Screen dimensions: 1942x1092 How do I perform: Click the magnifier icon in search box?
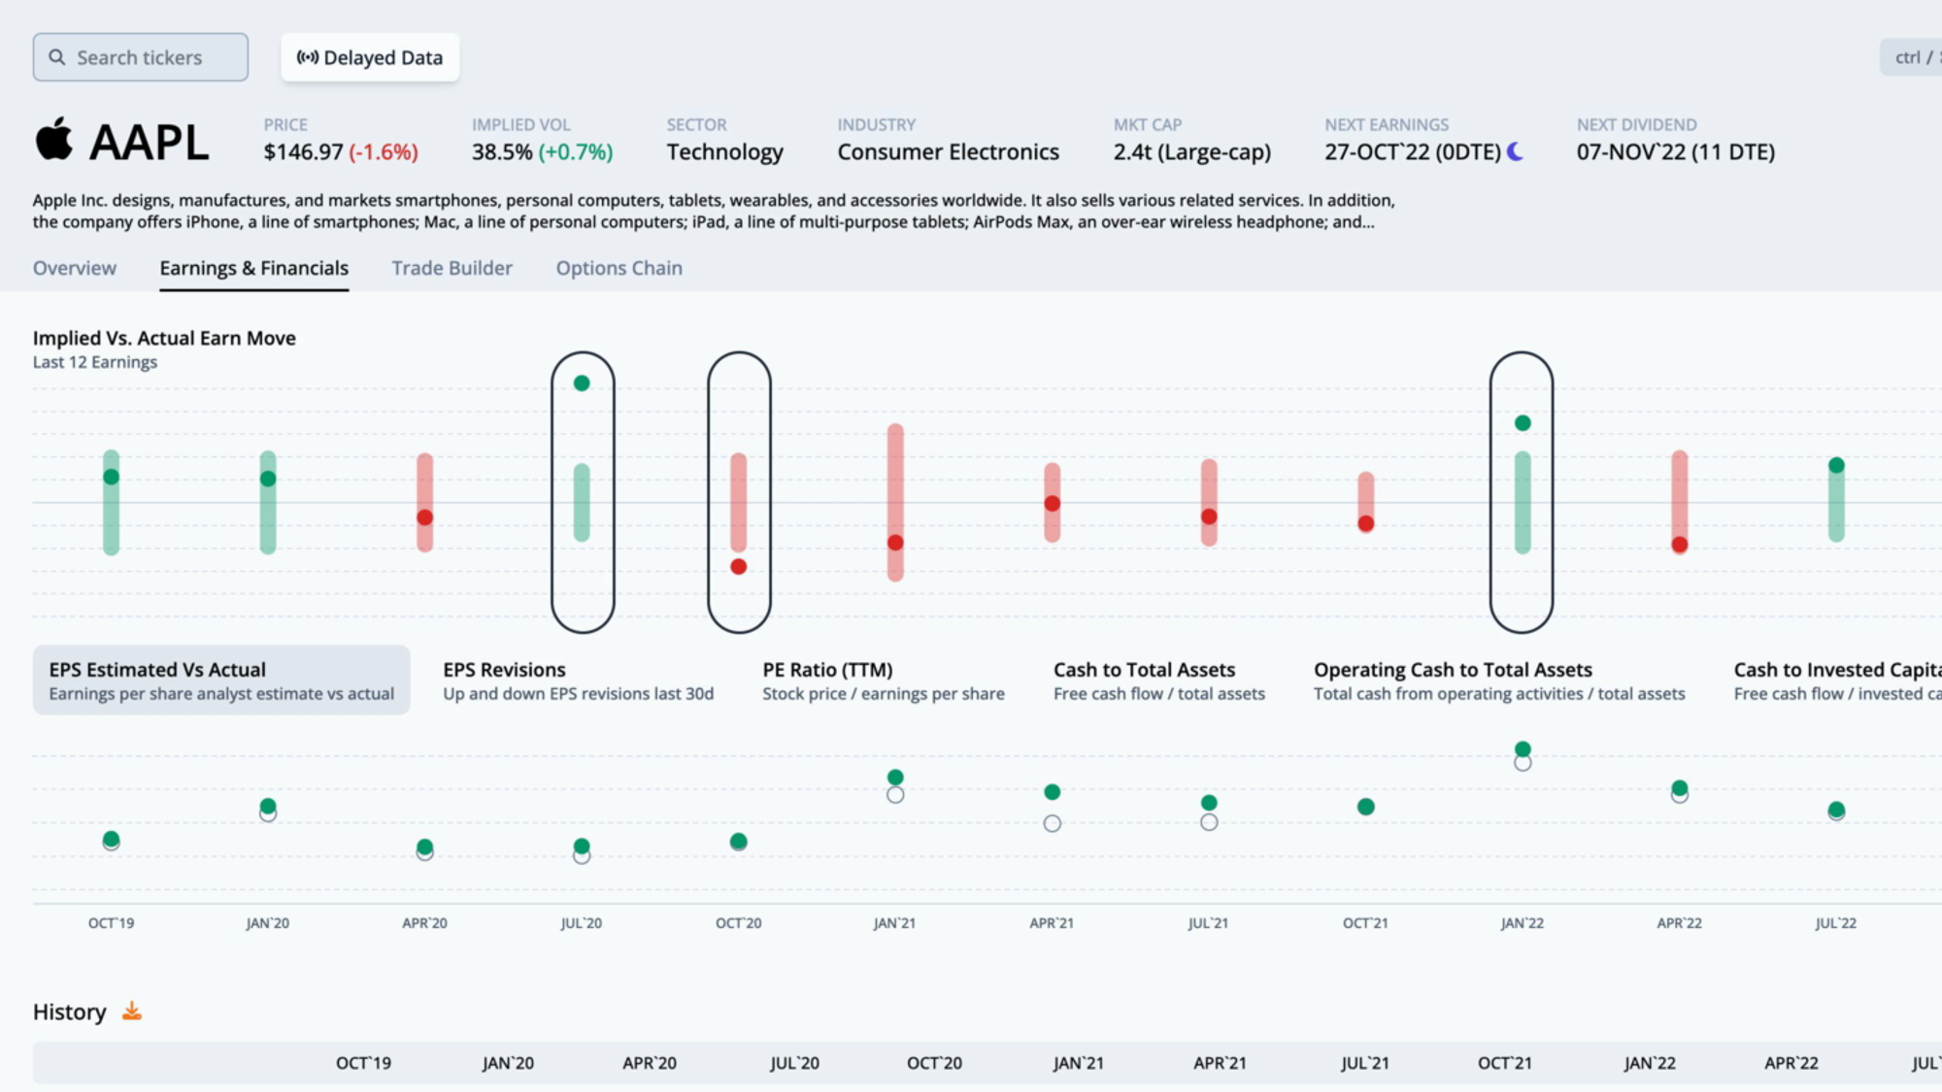(x=57, y=57)
